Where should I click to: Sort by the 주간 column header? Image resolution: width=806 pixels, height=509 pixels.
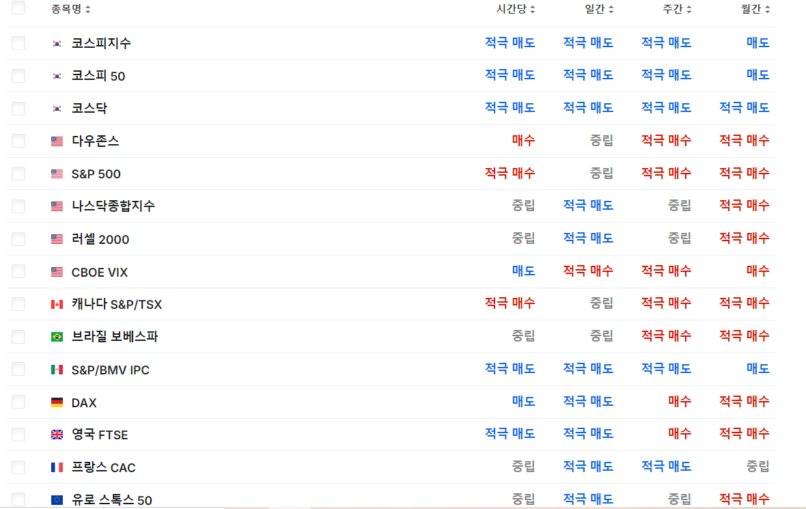(x=678, y=10)
